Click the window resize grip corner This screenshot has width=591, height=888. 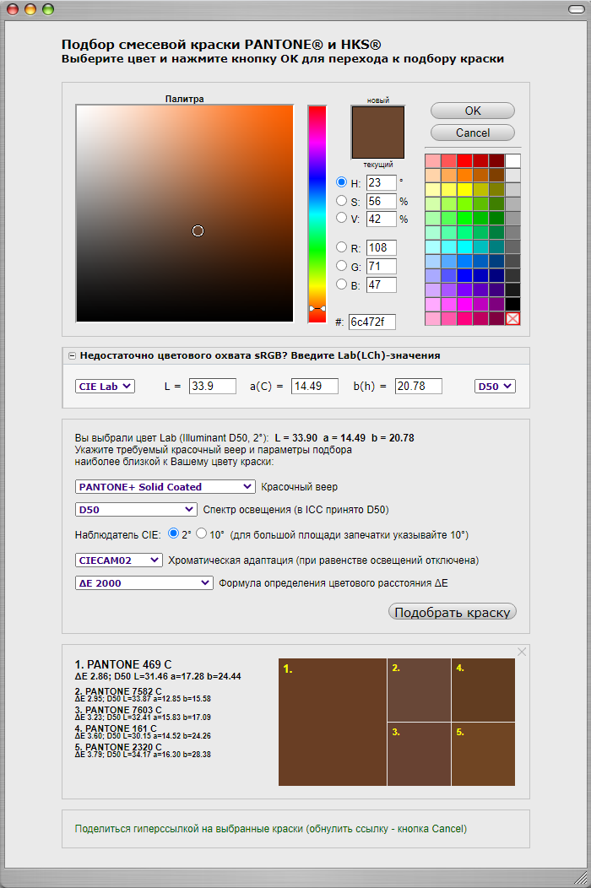pos(580,877)
